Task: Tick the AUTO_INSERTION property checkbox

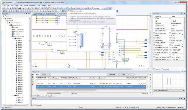Action: pyautogui.click(x=154, y=33)
